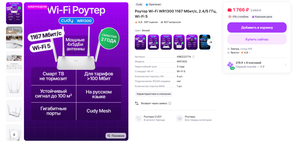Image resolution: width=295 pixels, height=144 pixels.
Task: Show next color variant with right arrow
Action: [211, 42]
